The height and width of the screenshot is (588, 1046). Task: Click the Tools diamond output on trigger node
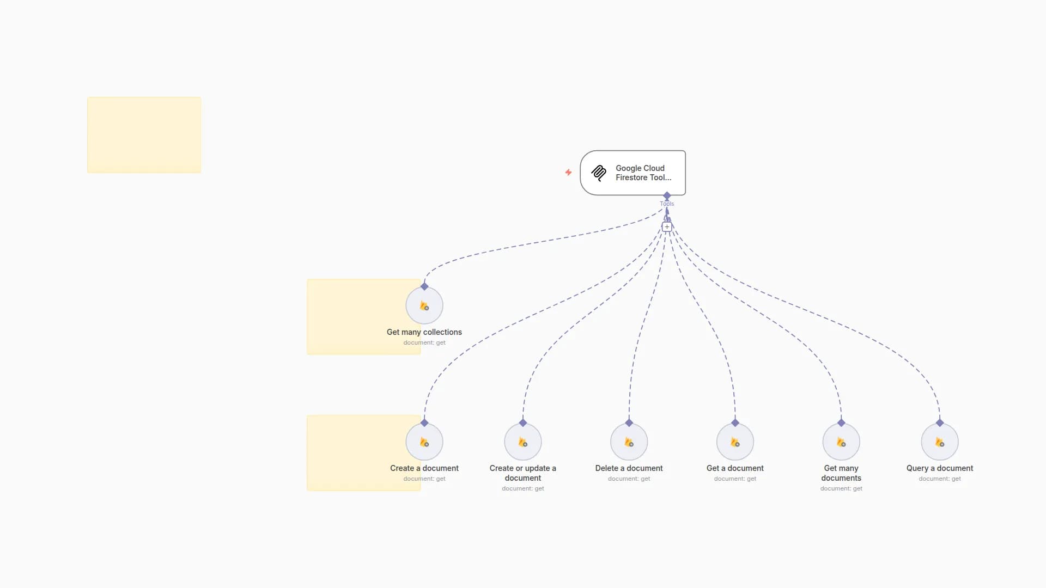pyautogui.click(x=667, y=195)
